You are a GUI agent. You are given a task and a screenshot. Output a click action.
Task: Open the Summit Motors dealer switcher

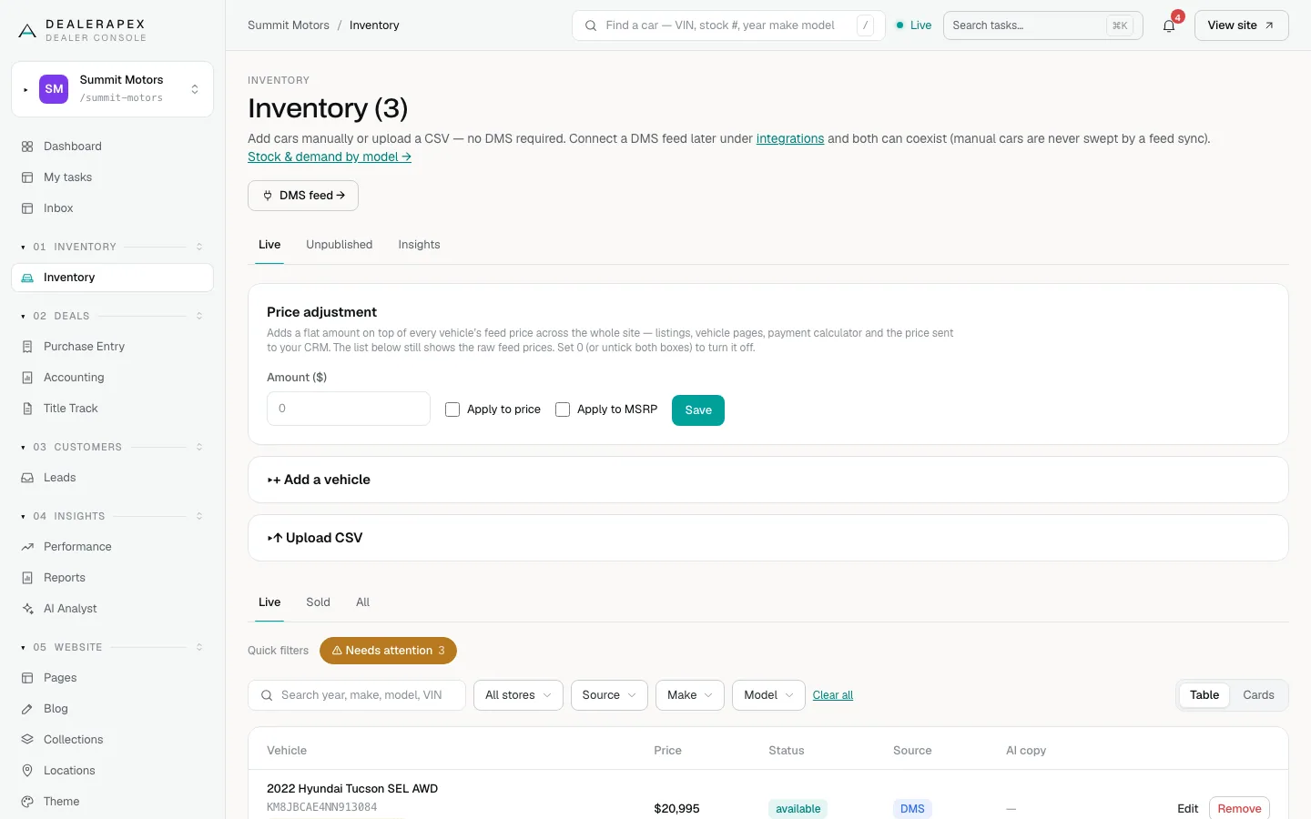[x=112, y=89]
